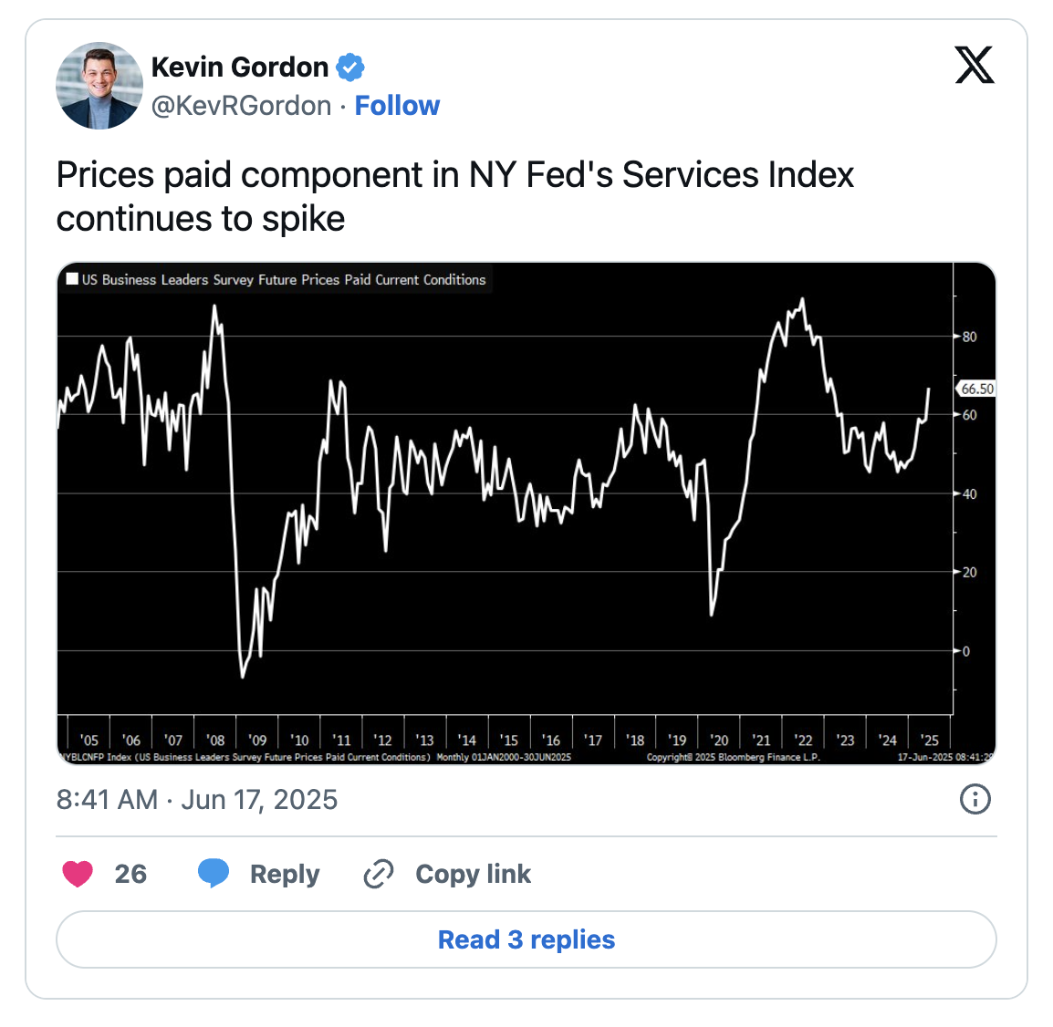Click the Copy link text
This screenshot has width=1053, height=1027.
click(473, 874)
